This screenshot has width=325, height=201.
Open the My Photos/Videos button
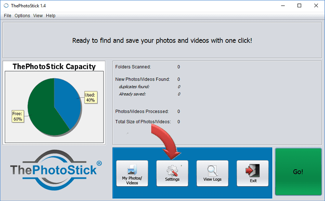(132, 173)
